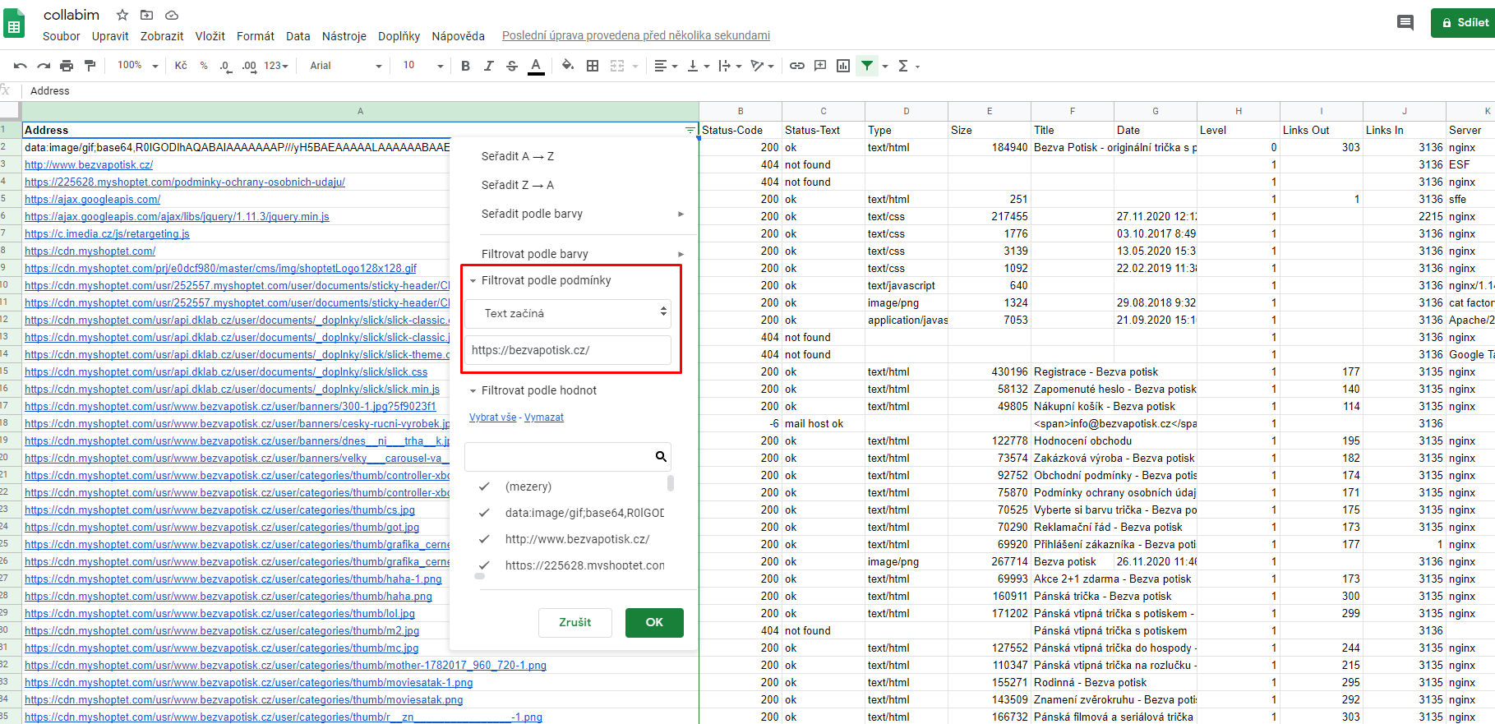
Task: Insert a comment from toolbar
Action: tap(820, 66)
